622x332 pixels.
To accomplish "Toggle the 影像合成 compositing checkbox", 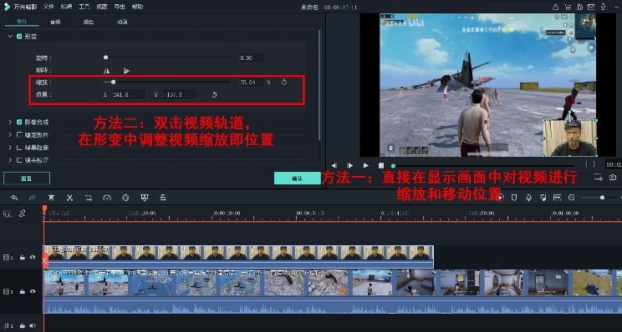I will pos(19,123).
